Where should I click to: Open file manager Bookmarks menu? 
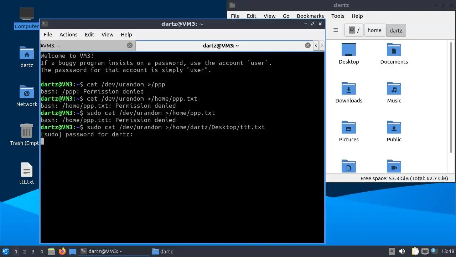(310, 16)
